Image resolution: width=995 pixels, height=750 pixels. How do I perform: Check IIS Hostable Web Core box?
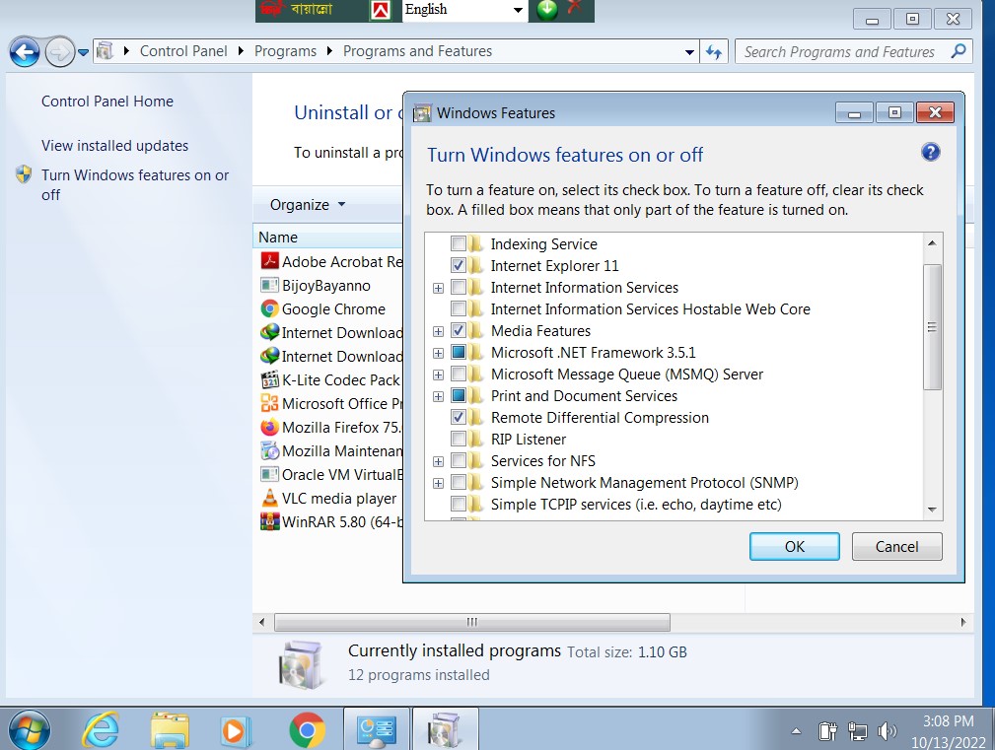(459, 308)
